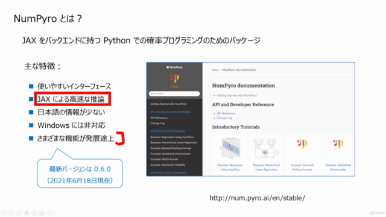Click the bullet text '使いやすいインターフェース'
Viewport: 386px width, 217px height.
coord(74,86)
